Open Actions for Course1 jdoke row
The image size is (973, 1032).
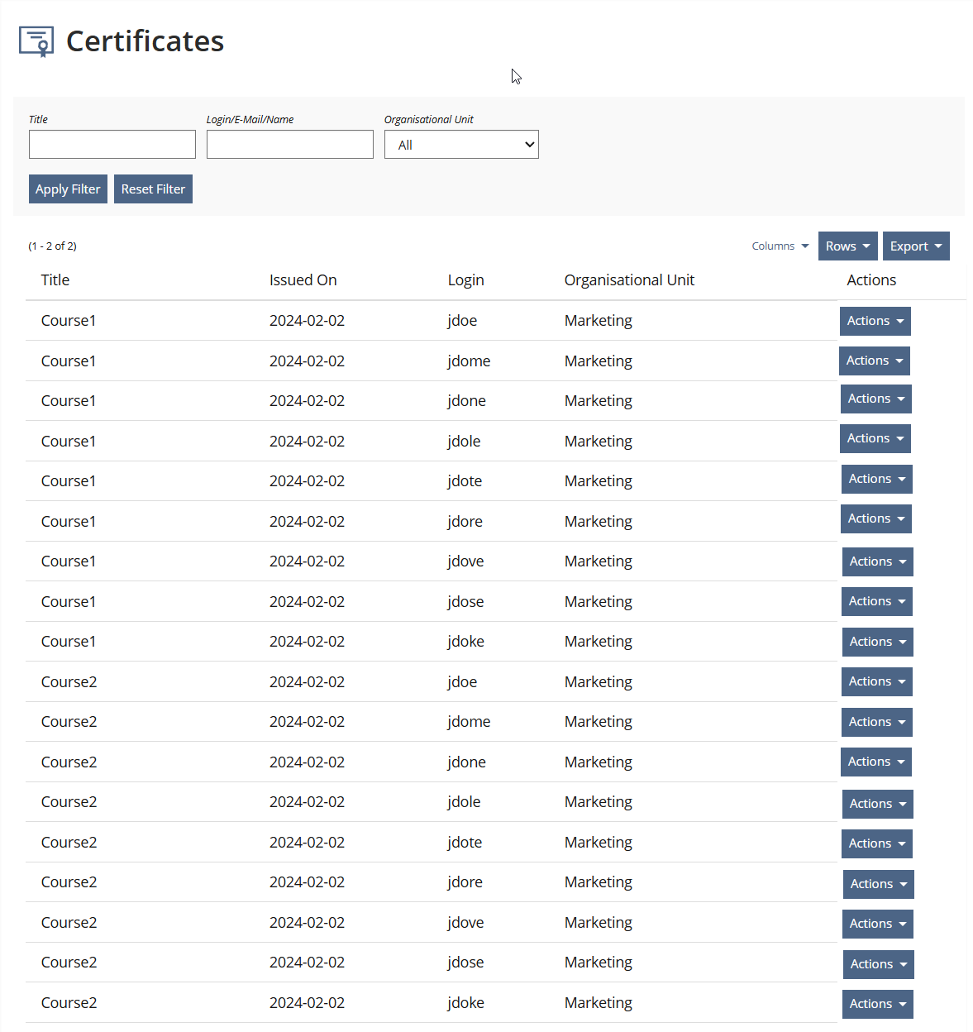coord(877,642)
